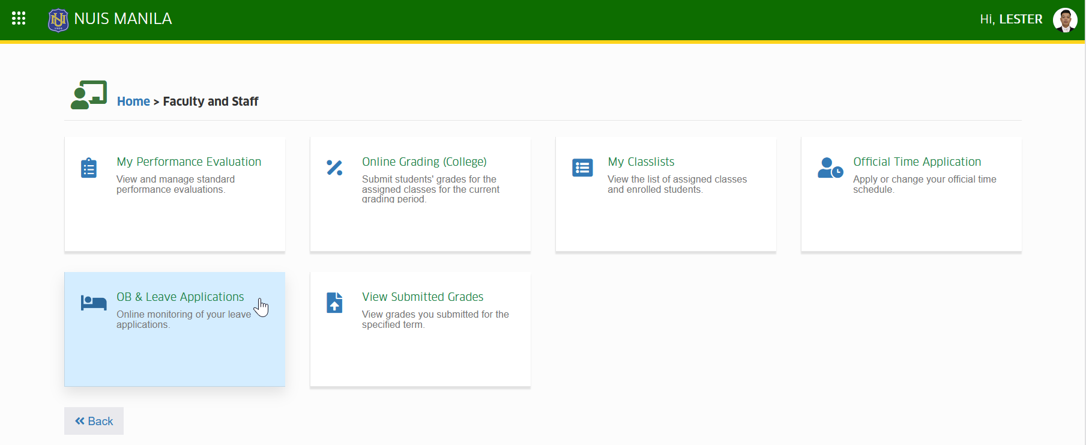Click the clipboard icon for Performance Evaluation
The width and height of the screenshot is (1086, 445).
point(89,168)
